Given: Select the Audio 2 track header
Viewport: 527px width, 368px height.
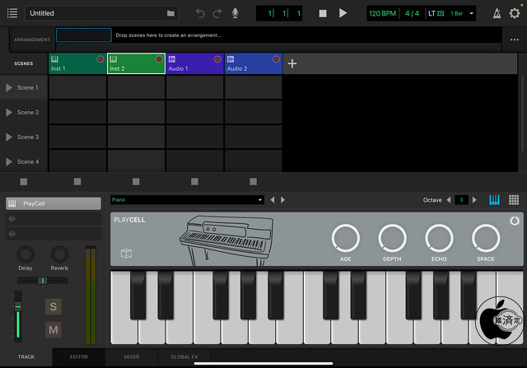Looking at the screenshot, I should click(x=253, y=63).
